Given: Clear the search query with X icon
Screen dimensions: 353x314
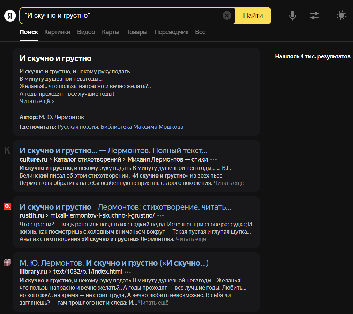Looking at the screenshot, I should (x=227, y=16).
